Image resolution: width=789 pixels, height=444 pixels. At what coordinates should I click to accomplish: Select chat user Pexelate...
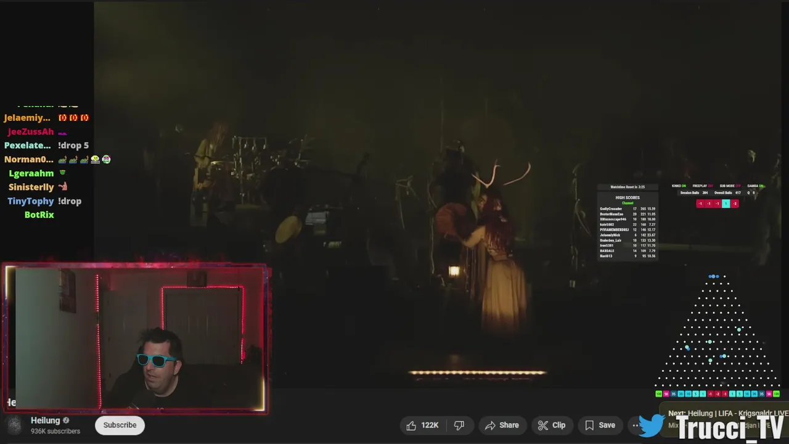(28, 146)
